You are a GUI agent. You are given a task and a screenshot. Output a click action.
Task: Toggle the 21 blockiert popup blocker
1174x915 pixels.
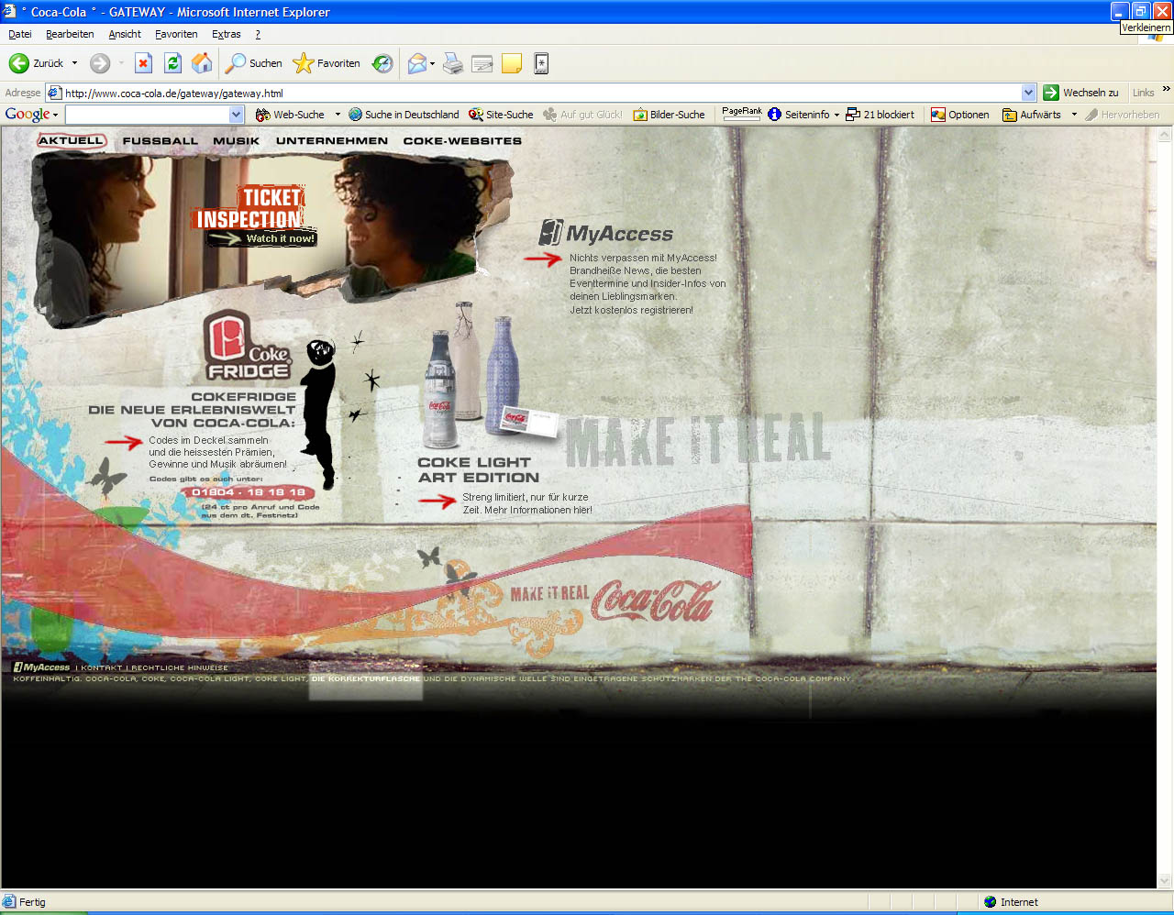(880, 115)
